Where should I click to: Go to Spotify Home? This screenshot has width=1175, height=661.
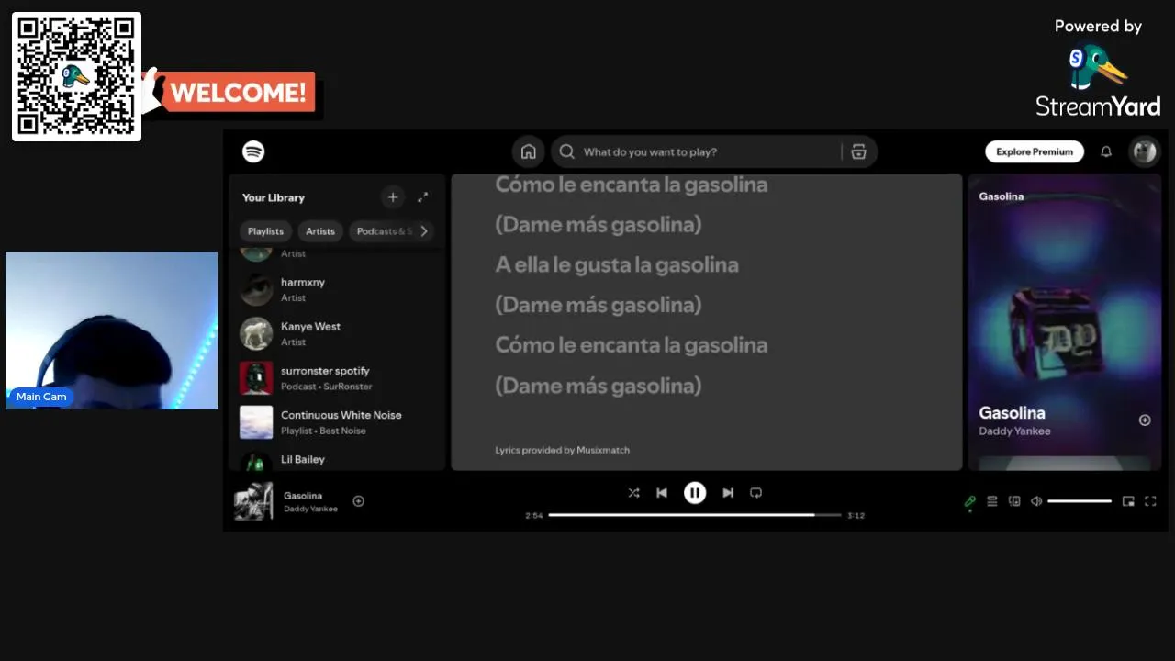528,151
